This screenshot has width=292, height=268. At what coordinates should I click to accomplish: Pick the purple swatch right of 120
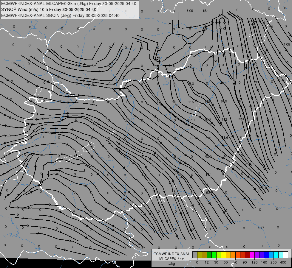pyautogui.click(x=257, y=255)
